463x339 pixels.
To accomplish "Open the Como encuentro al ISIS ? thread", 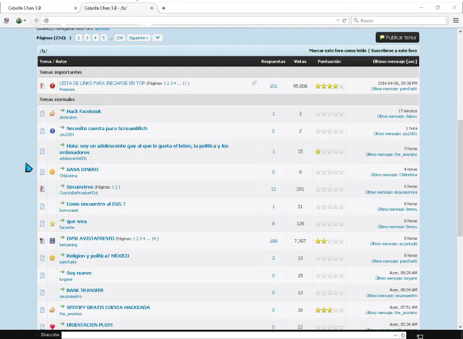I will click(x=96, y=204).
